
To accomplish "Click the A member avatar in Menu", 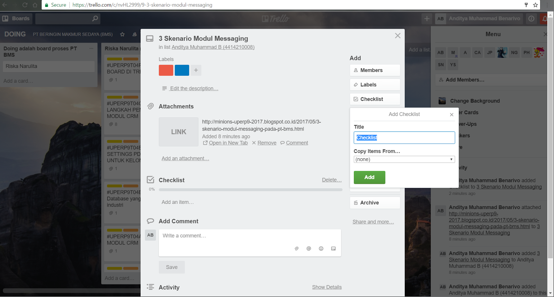I will pos(465,53).
